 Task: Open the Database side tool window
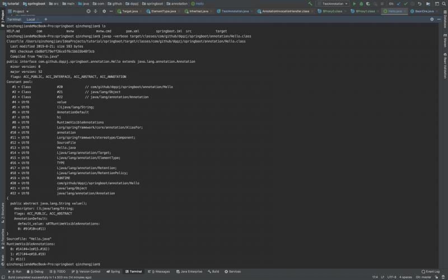click(x=445, y=20)
